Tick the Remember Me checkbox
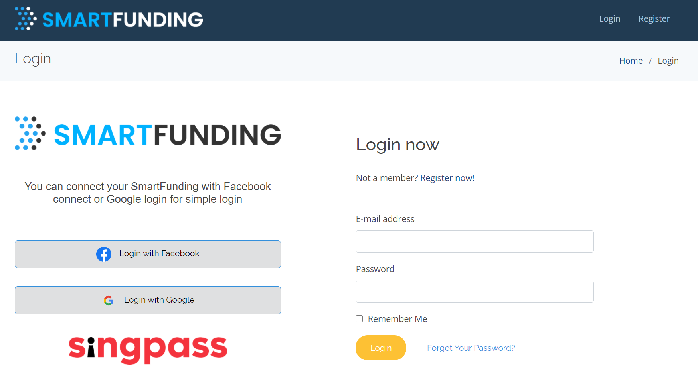698x385 pixels. click(359, 319)
